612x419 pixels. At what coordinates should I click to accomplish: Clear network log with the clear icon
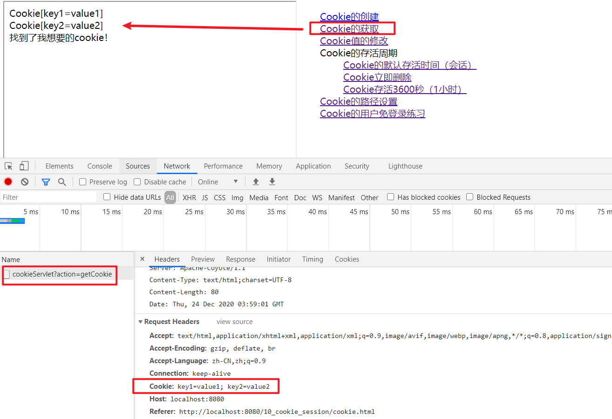pyautogui.click(x=25, y=182)
